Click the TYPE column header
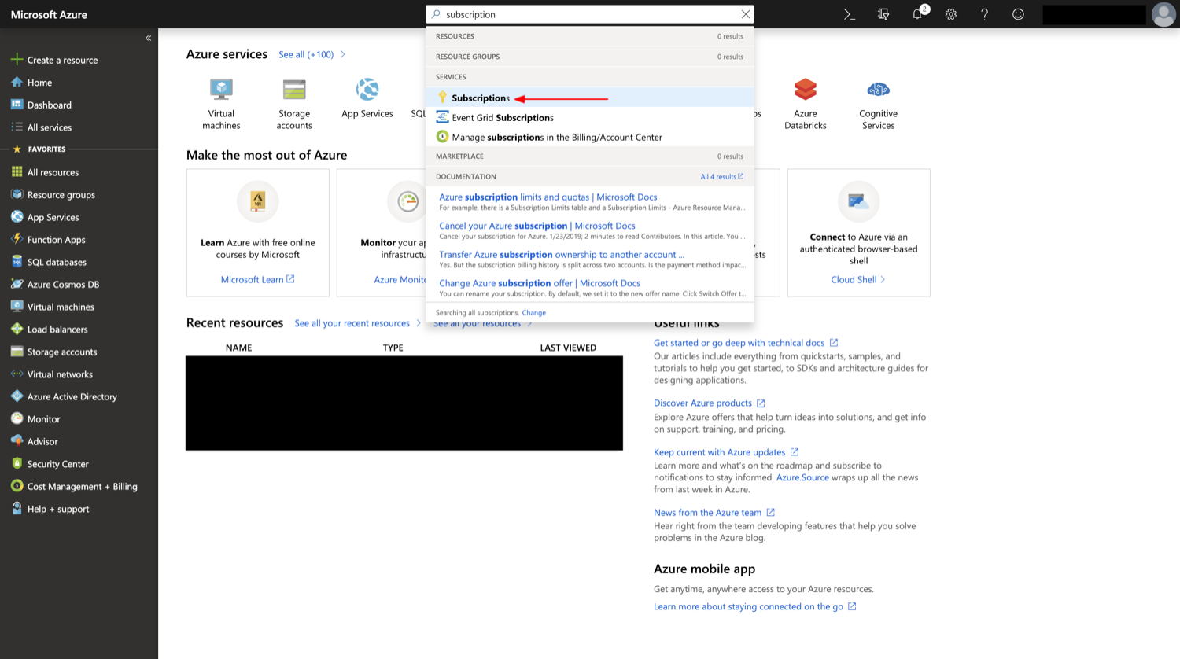Screen dimensions: 1180x659 pyautogui.click(x=393, y=348)
